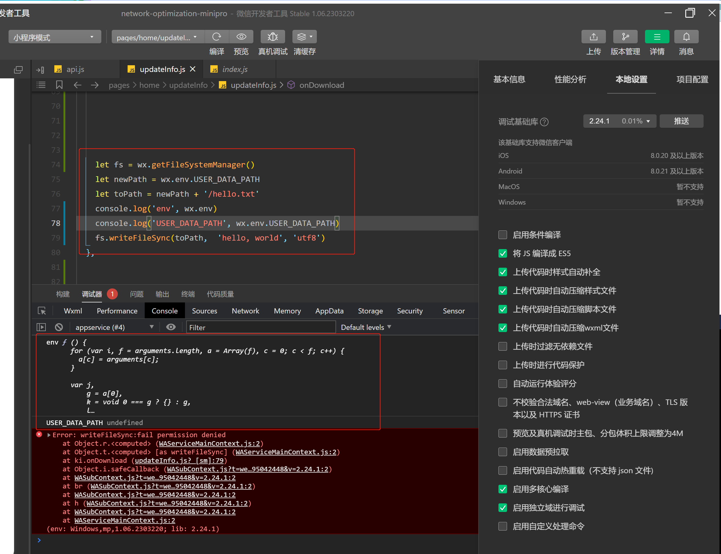Click the compile refresh icon
This screenshot has height=554, width=721.
[216, 37]
